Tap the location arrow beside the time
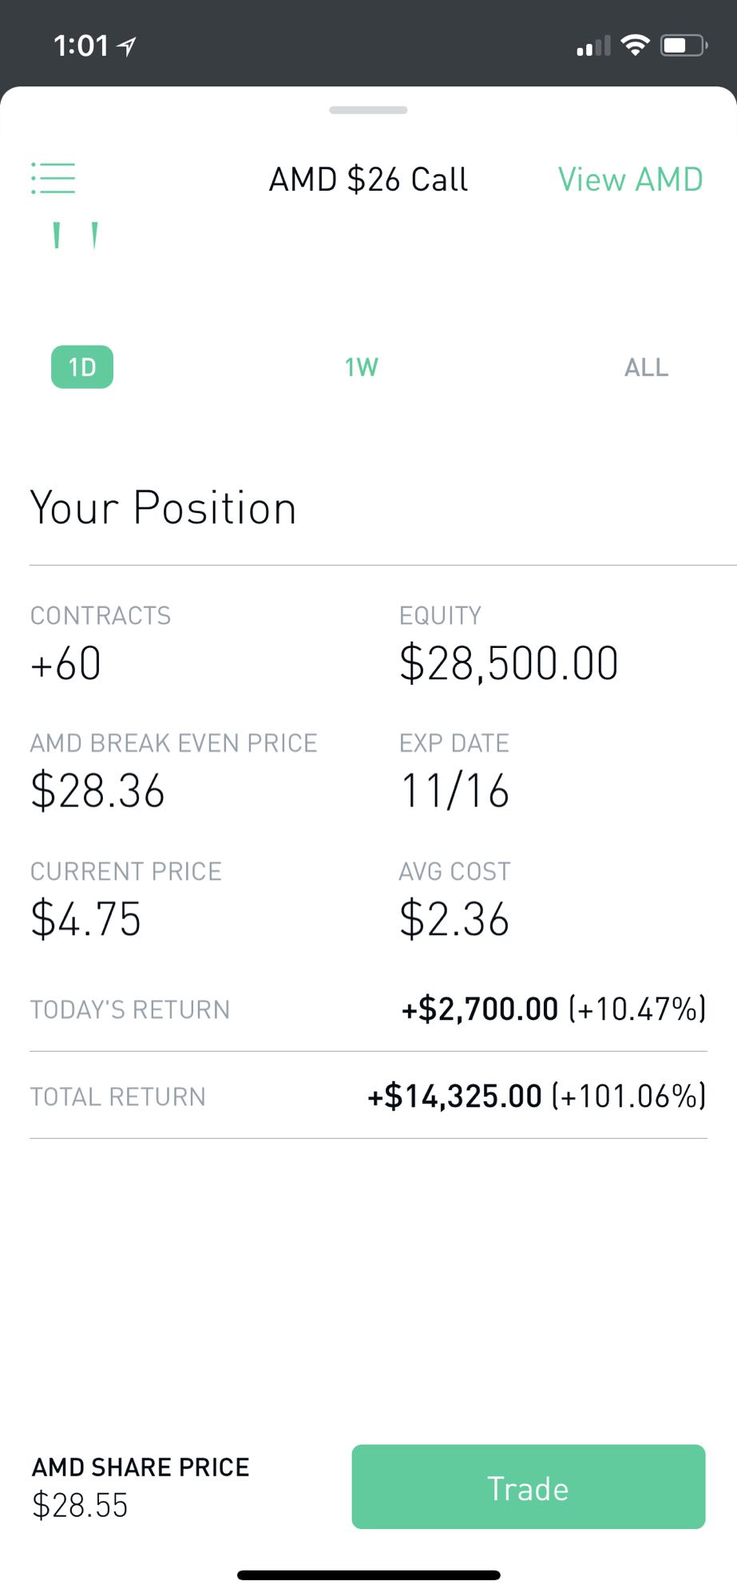The image size is (737, 1596). pos(126,46)
